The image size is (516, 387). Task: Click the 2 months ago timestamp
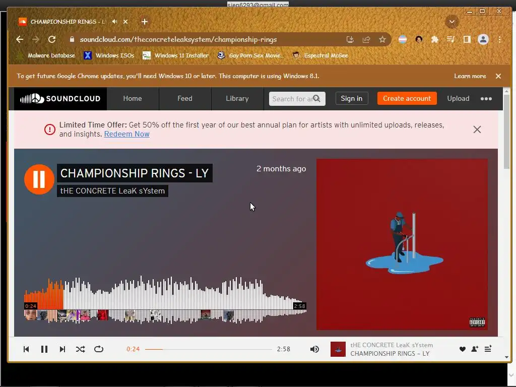click(281, 169)
